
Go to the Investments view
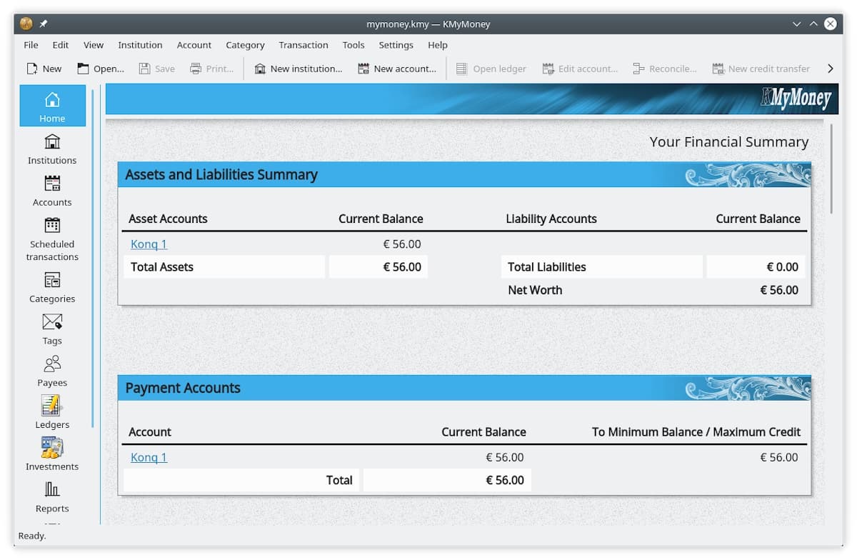pyautogui.click(x=52, y=455)
